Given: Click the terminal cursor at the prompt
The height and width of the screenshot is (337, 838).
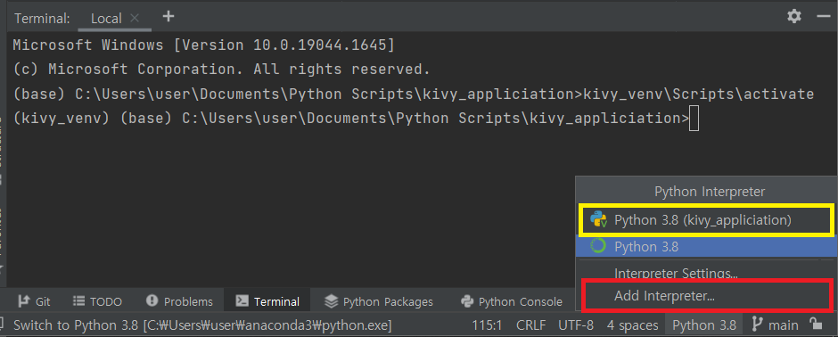Looking at the screenshot, I should pyautogui.click(x=694, y=118).
